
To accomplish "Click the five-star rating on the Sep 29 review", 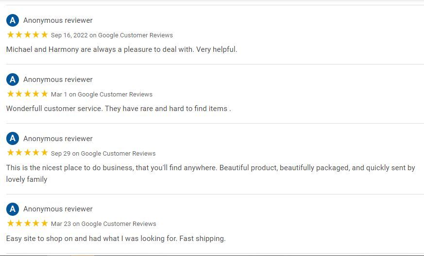I will [x=27, y=153].
